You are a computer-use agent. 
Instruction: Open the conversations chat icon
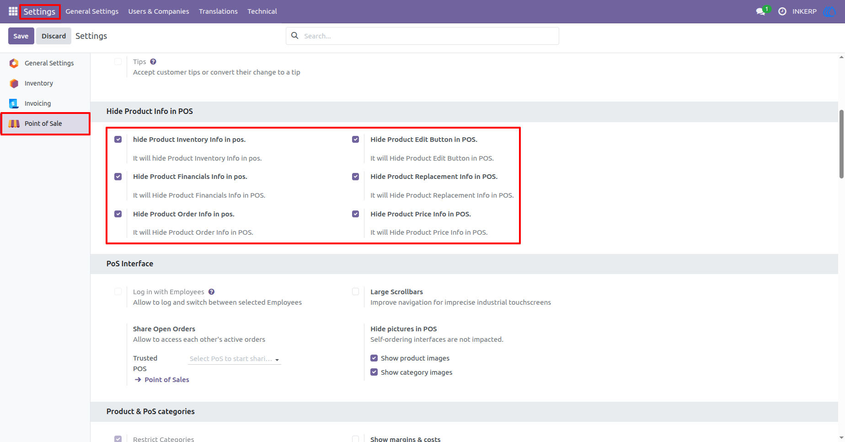(x=761, y=11)
